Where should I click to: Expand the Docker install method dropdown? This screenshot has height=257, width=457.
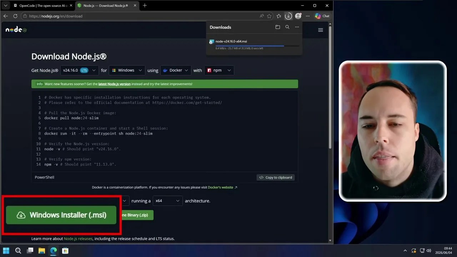176,70
